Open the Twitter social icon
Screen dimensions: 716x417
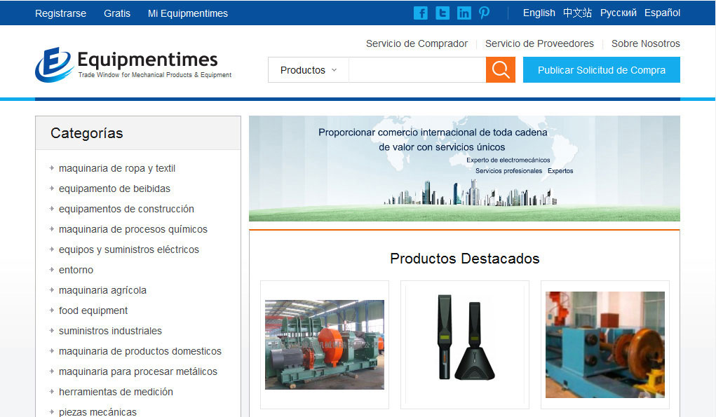[x=443, y=13]
